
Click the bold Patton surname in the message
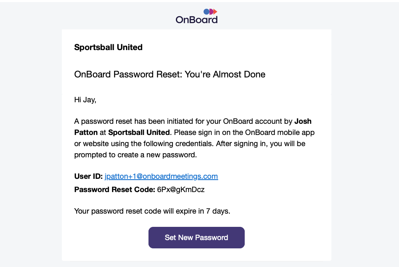coord(85,133)
